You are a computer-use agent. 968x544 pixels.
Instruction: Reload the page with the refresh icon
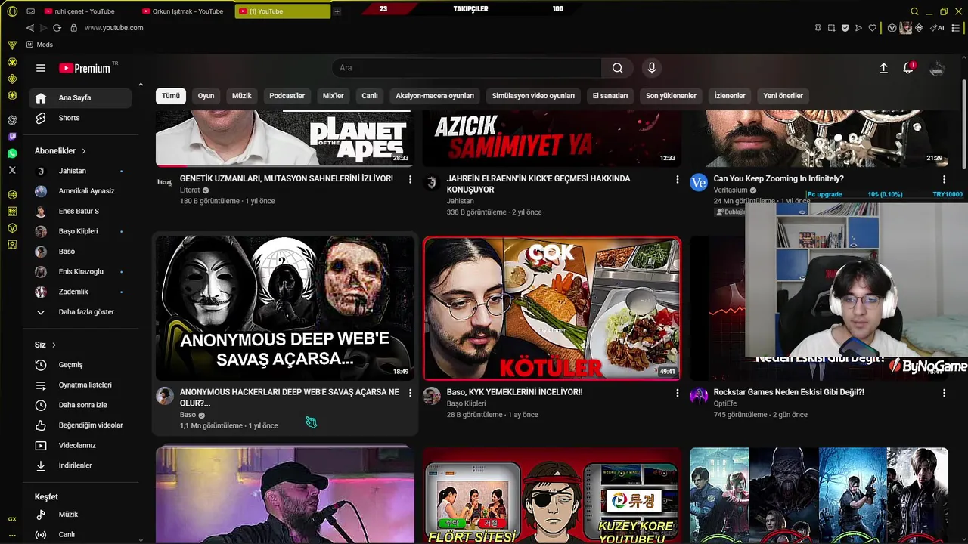click(57, 28)
